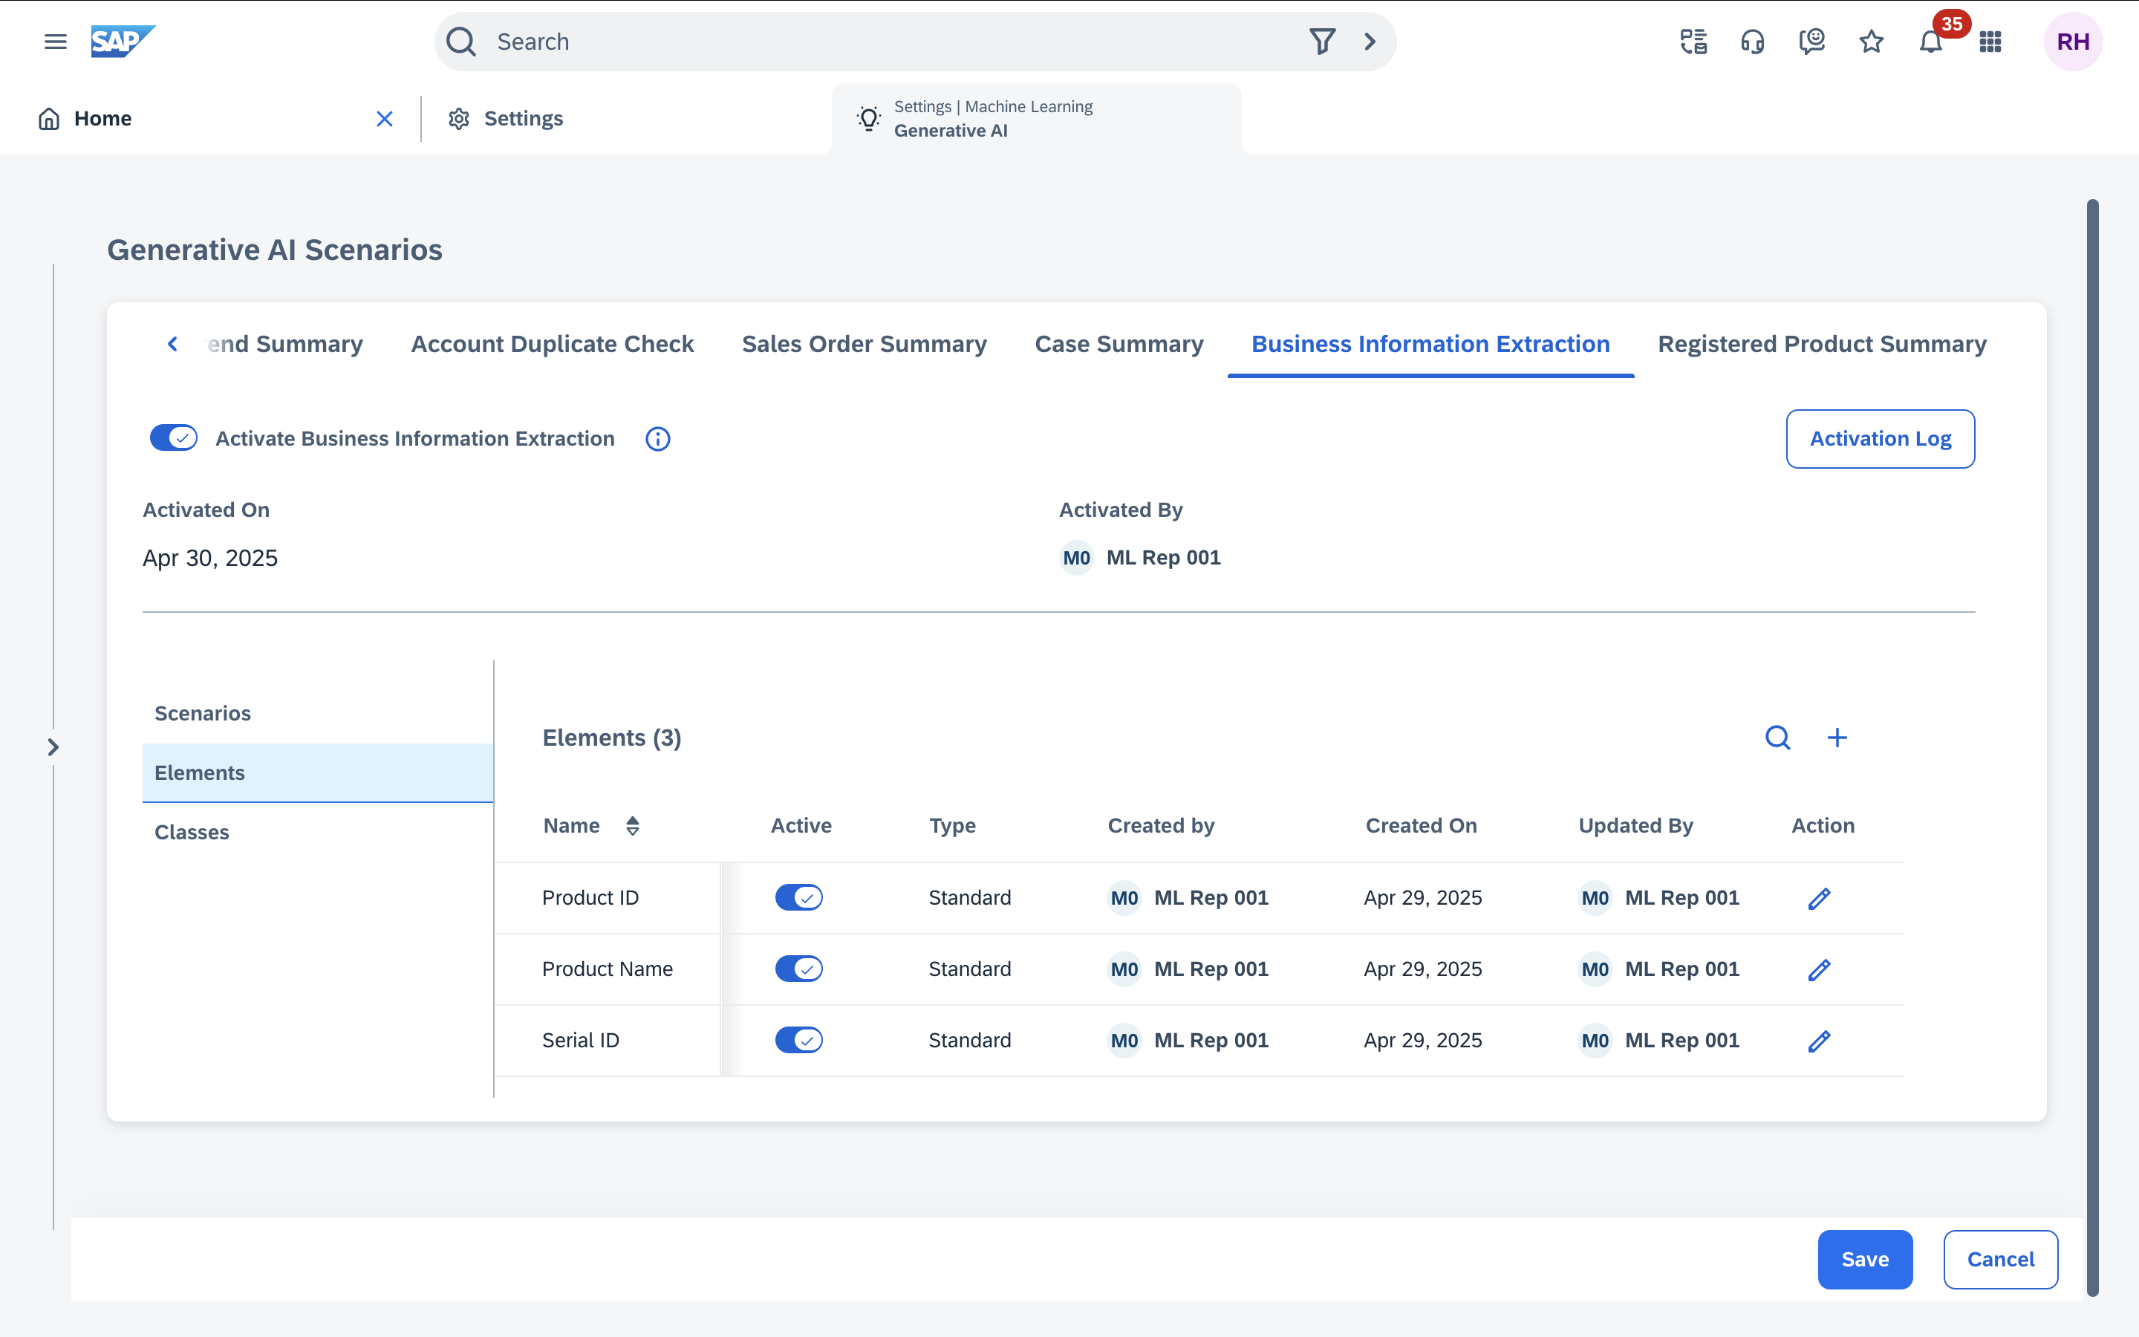Expand the collapsed left side panel
2139x1337 pixels.
pos(53,747)
